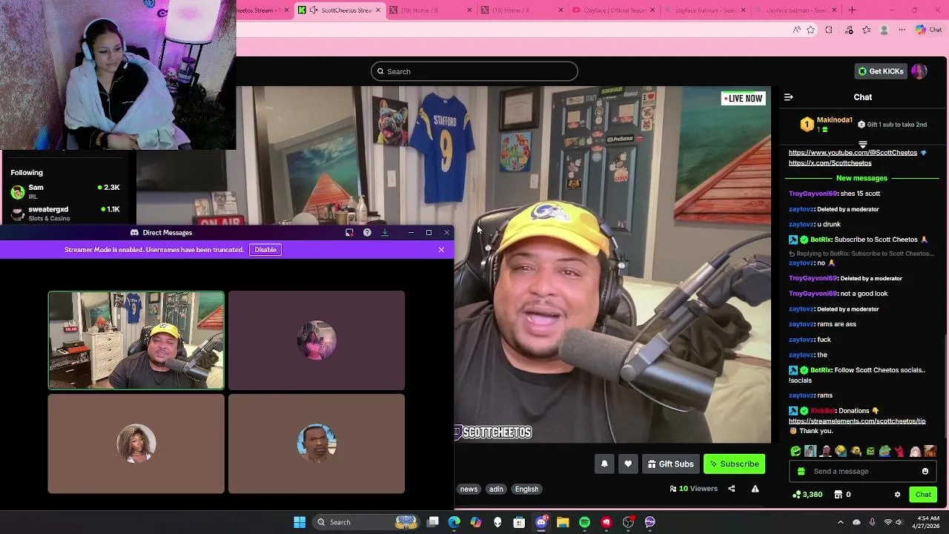Click the TroyGayvoni69 username in shes 15 message
The image size is (949, 534).
click(x=813, y=194)
